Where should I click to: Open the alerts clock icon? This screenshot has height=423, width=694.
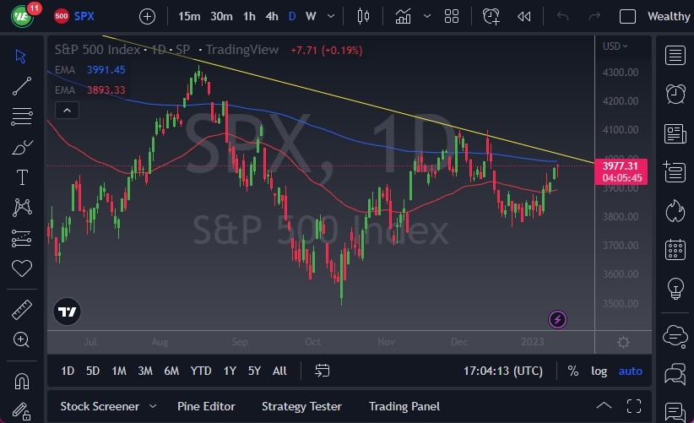pyautogui.click(x=675, y=94)
